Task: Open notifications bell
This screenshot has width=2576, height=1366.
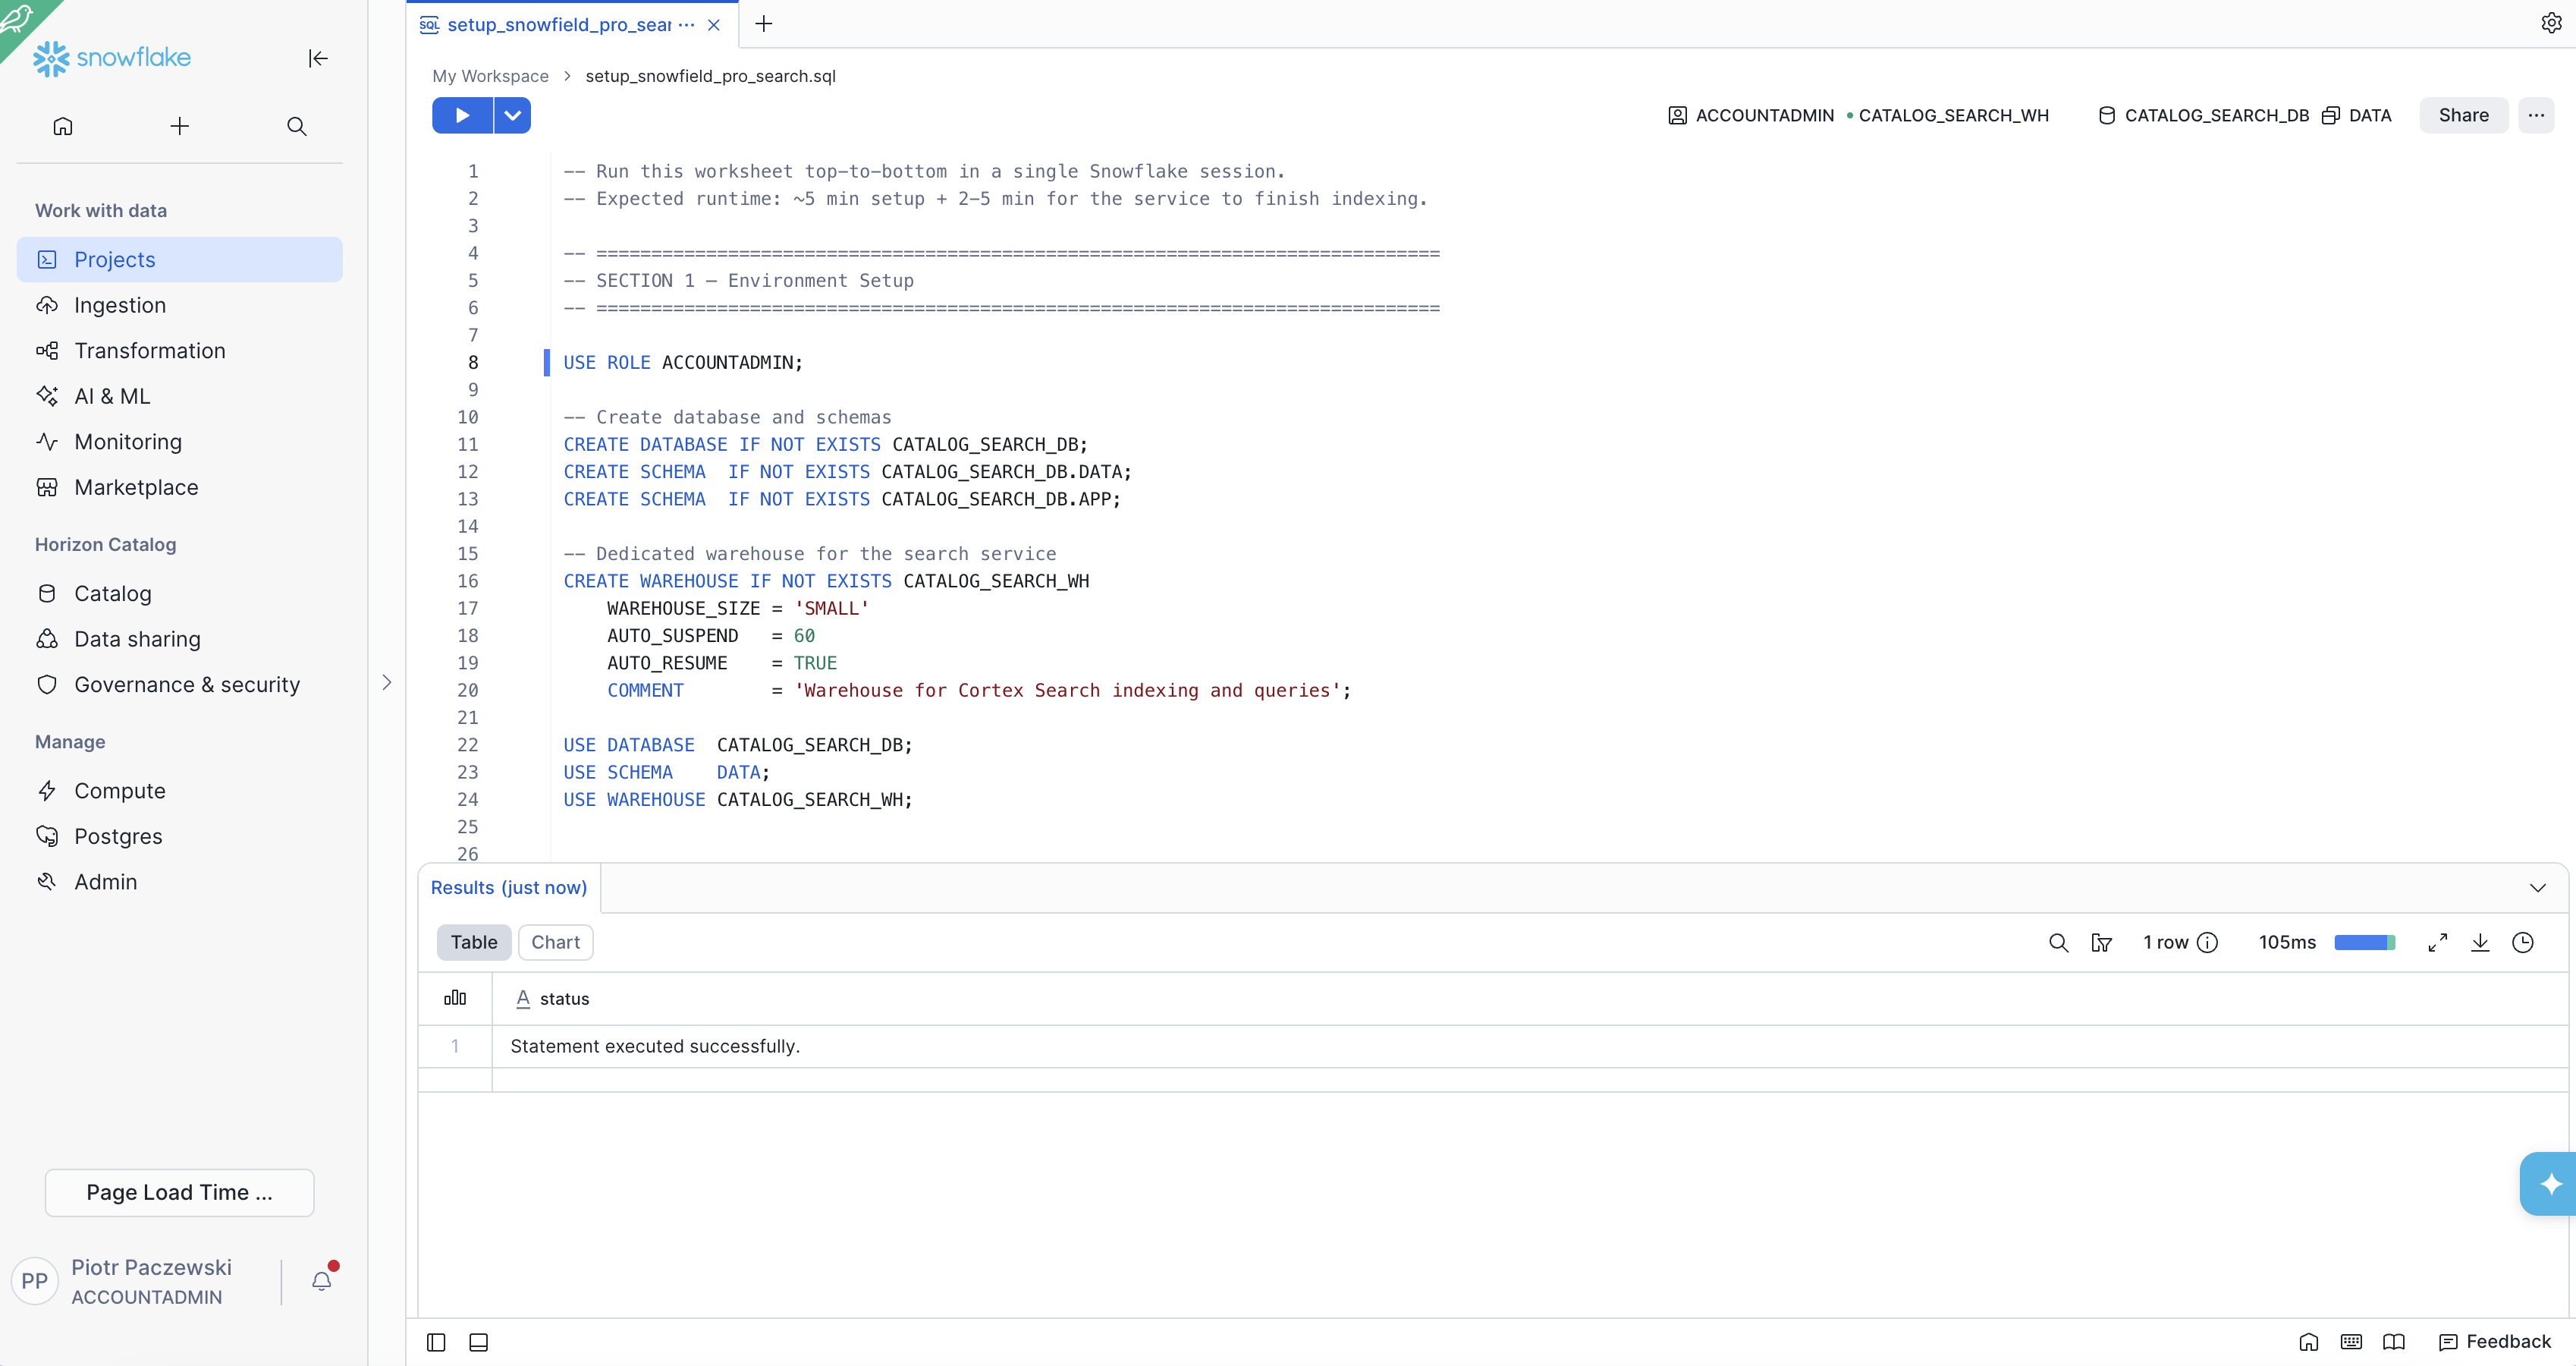Action: (x=322, y=1281)
